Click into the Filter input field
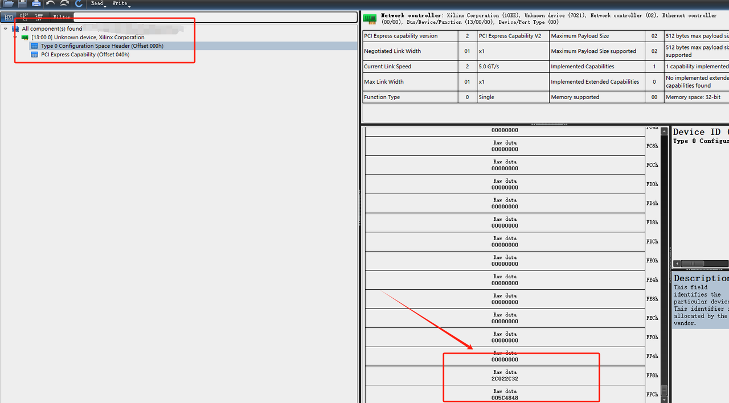Screen dimensions: 729x403 pyautogui.click(x=215, y=17)
